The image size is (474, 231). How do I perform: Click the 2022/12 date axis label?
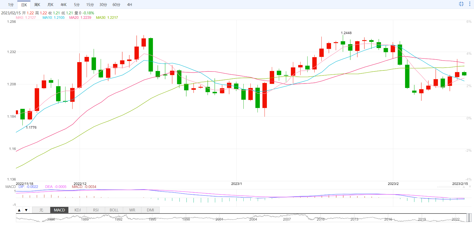click(80, 184)
